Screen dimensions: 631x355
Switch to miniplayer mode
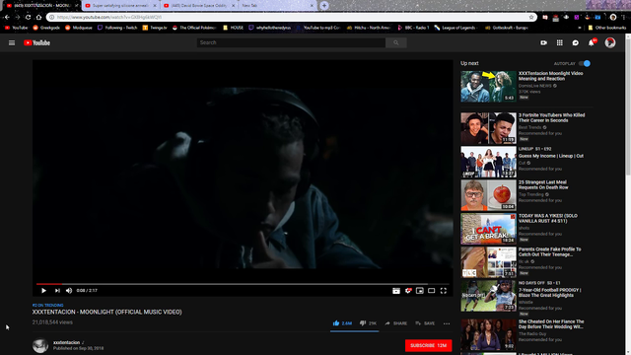point(420,291)
